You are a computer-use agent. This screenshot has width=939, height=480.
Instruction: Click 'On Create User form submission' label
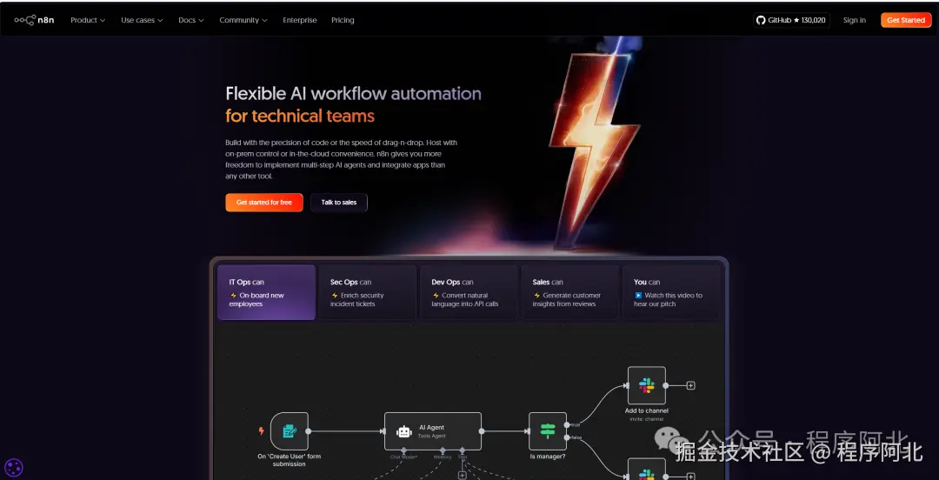pos(290,460)
